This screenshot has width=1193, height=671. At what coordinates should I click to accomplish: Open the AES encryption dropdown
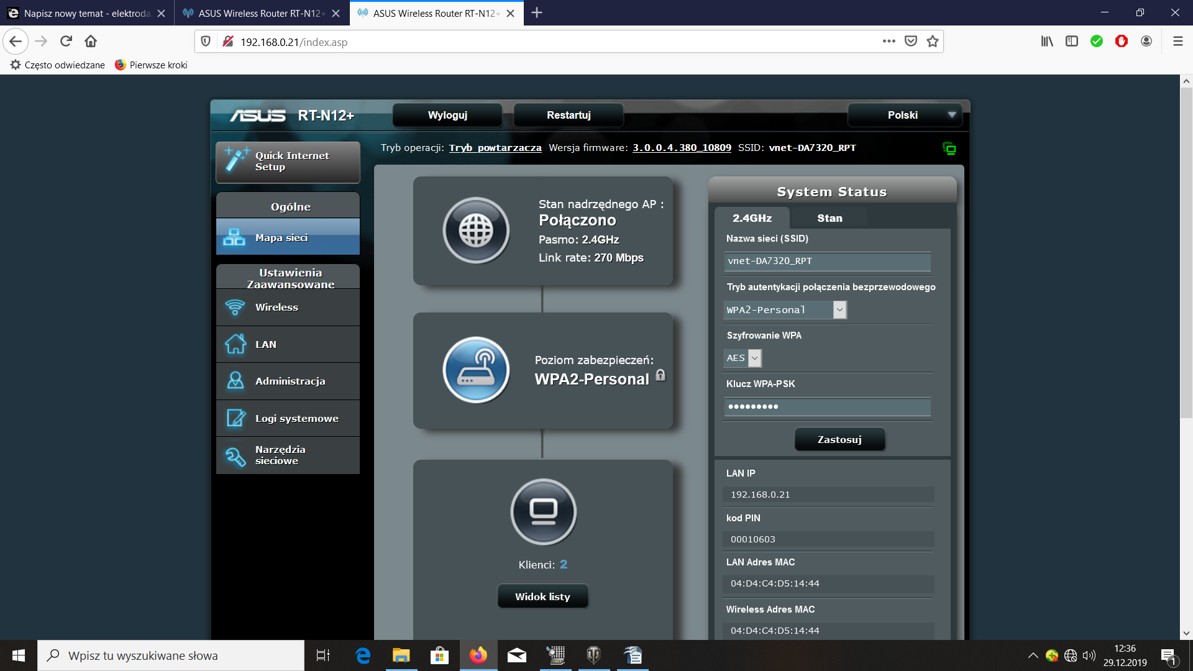coord(754,358)
